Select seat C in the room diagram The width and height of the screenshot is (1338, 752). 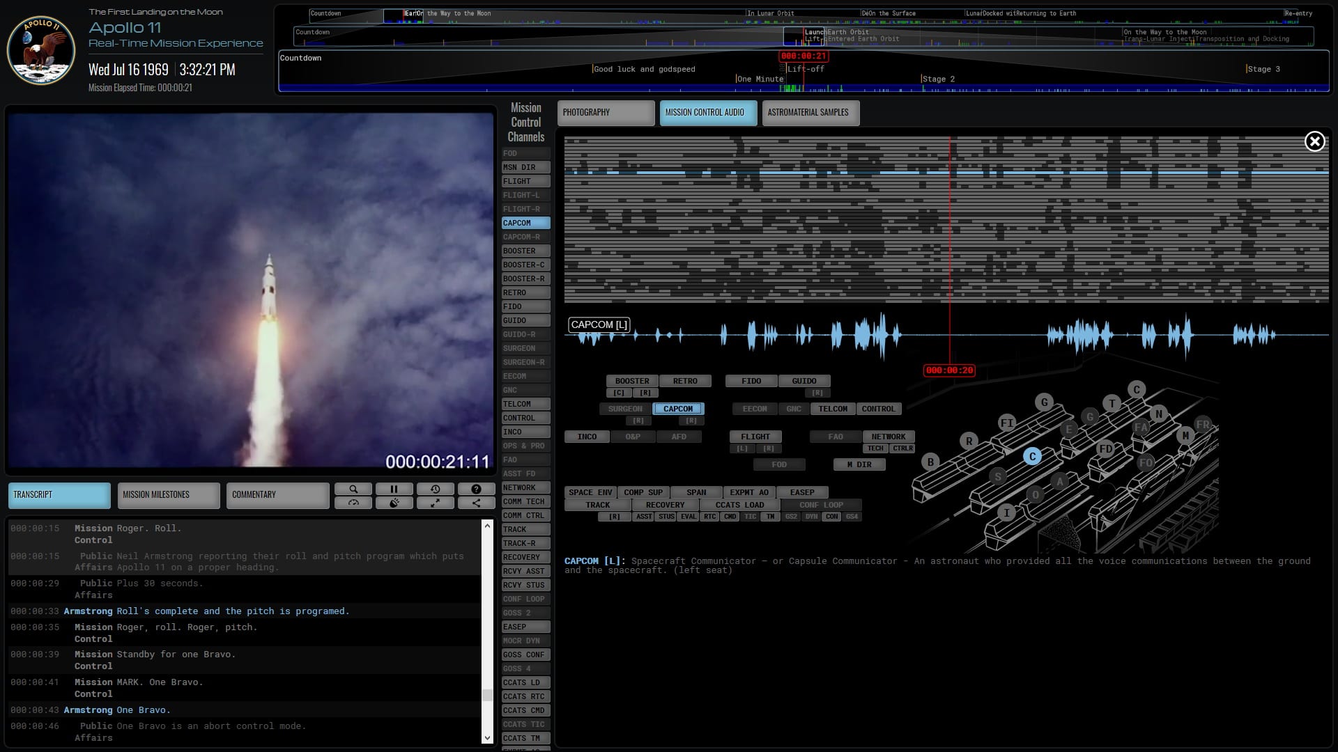point(1032,457)
